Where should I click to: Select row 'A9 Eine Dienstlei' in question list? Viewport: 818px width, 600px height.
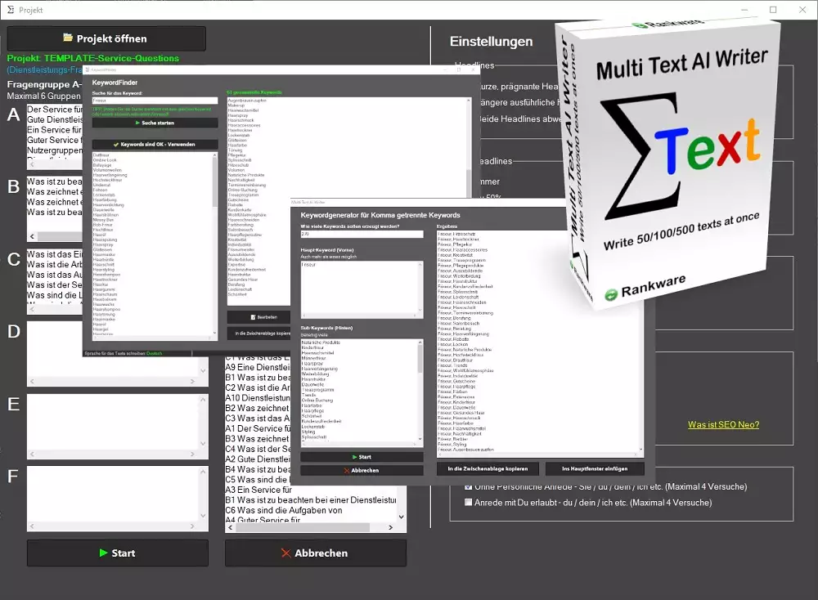point(257,367)
